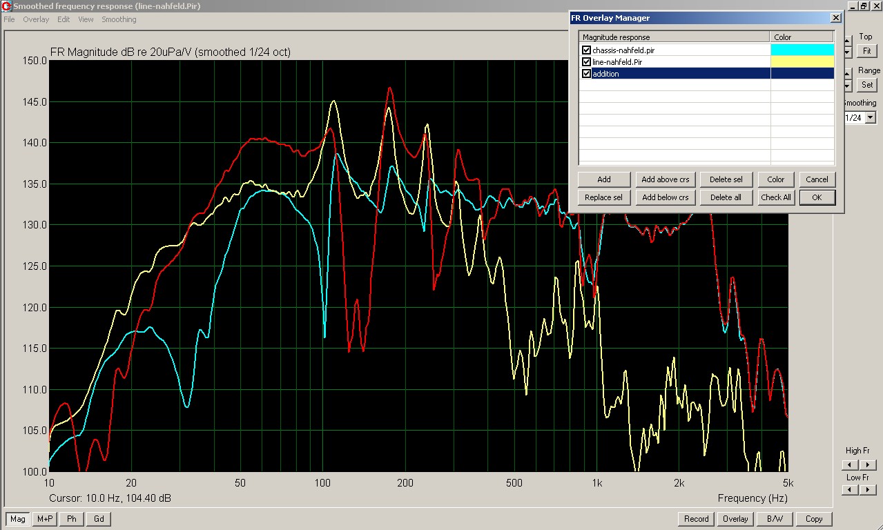Click Set button under Range
The height and width of the screenshot is (530, 883).
pos(866,85)
